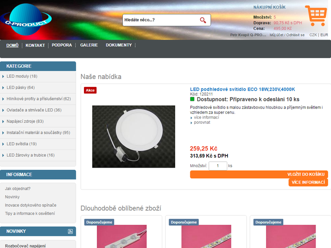Click the magnifier search icon
The width and height of the screenshot is (331, 248).
(x=203, y=20)
